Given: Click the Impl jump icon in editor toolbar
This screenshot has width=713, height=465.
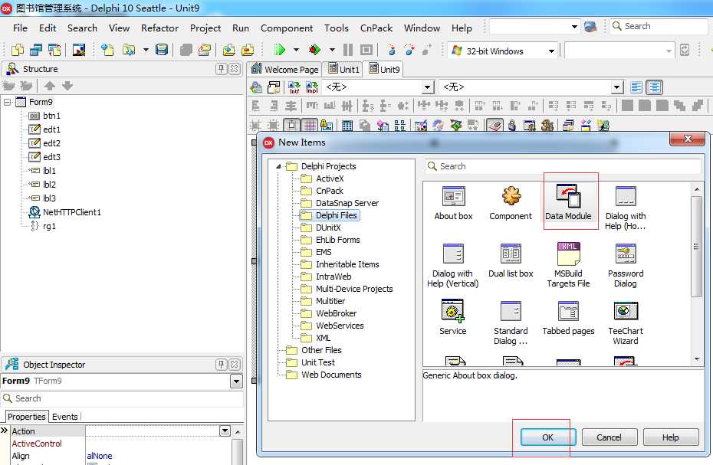Looking at the screenshot, I should click(x=312, y=87).
